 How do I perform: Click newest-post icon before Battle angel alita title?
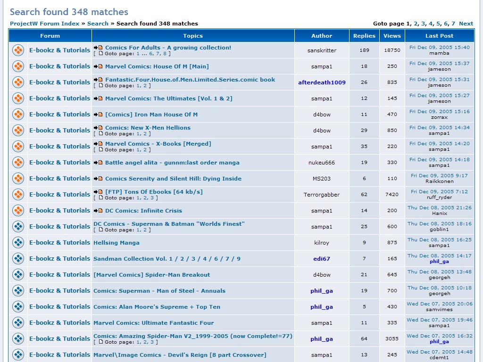(98, 163)
